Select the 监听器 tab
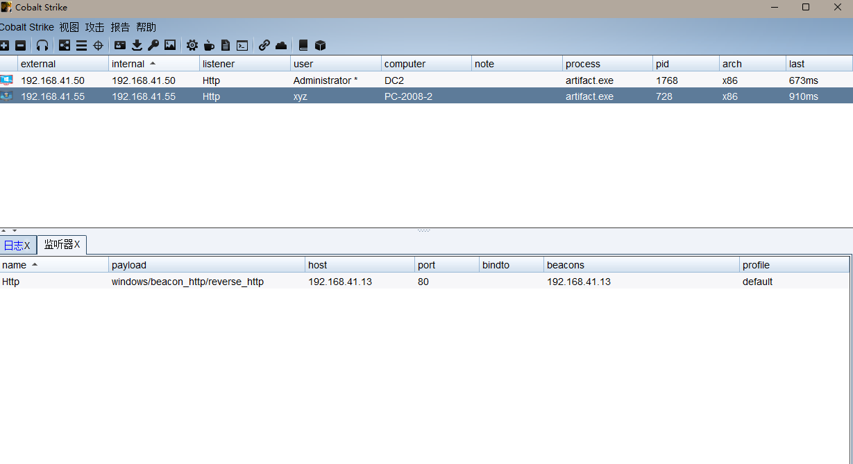853x464 pixels. coord(62,245)
